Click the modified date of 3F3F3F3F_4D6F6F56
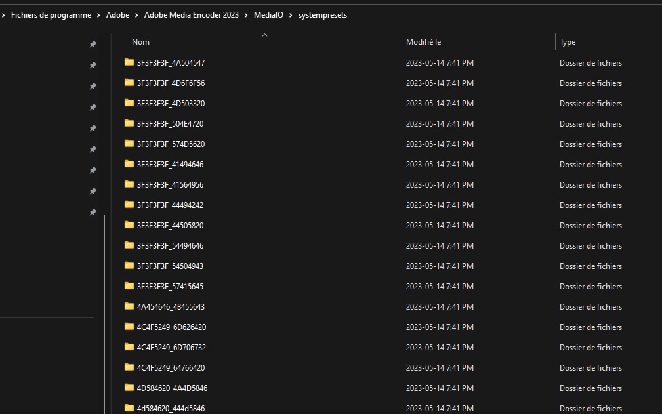This screenshot has height=414, width=662. pos(440,83)
